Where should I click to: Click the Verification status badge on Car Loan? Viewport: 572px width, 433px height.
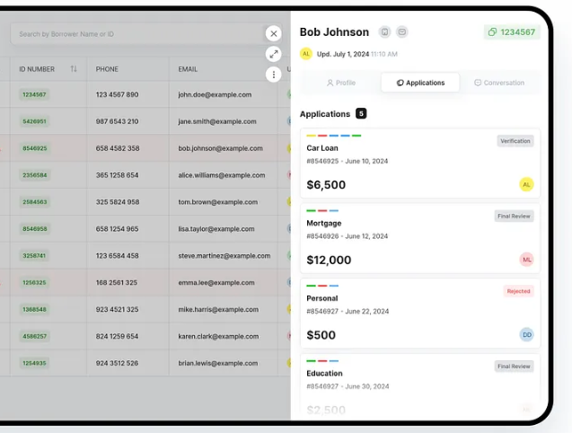(515, 141)
